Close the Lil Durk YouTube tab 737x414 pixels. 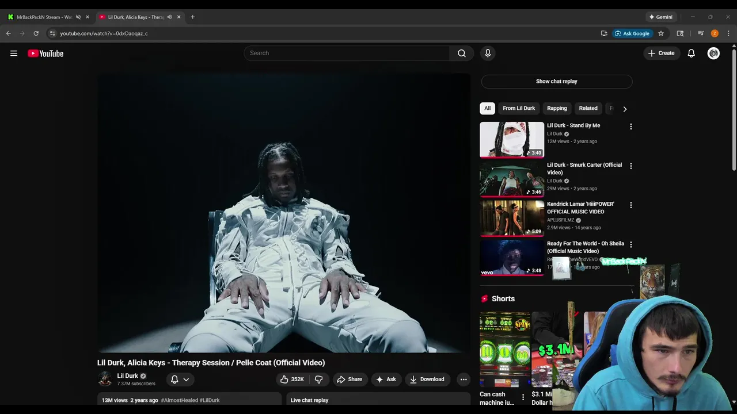pos(178,17)
